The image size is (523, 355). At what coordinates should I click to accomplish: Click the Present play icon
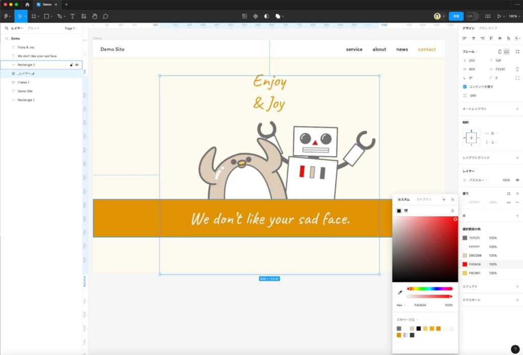(x=499, y=16)
